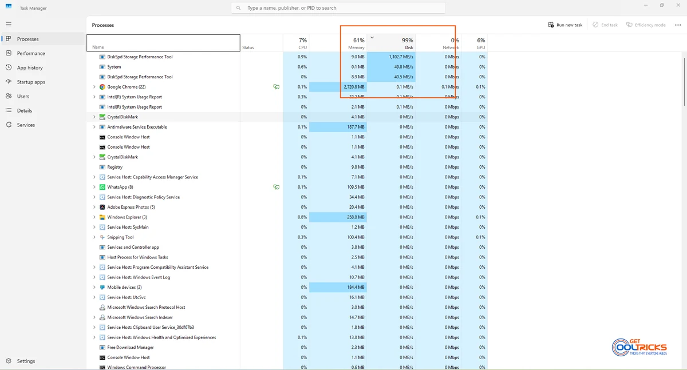The height and width of the screenshot is (370, 687).
Task: Sort processes by CPU column
Action: tap(296, 43)
